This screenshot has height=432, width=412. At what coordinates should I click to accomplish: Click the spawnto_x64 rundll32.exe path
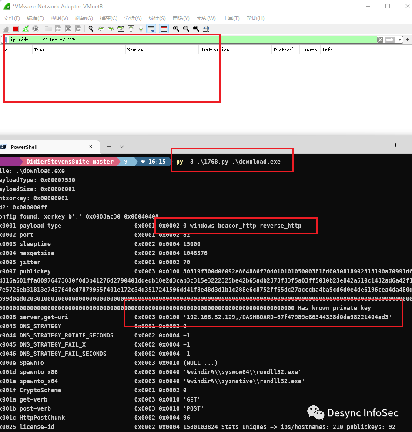tap(244, 381)
